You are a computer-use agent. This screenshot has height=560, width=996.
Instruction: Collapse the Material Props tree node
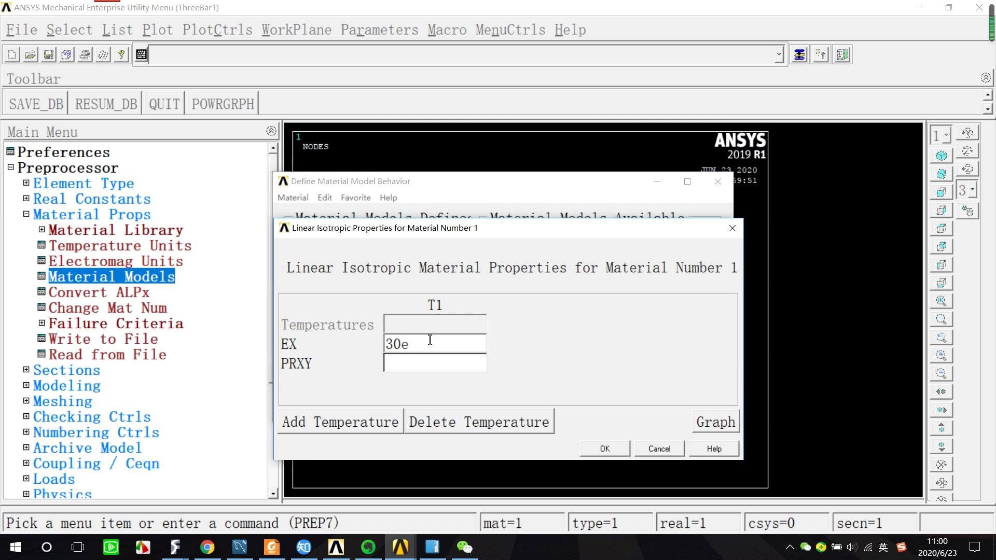(x=26, y=214)
